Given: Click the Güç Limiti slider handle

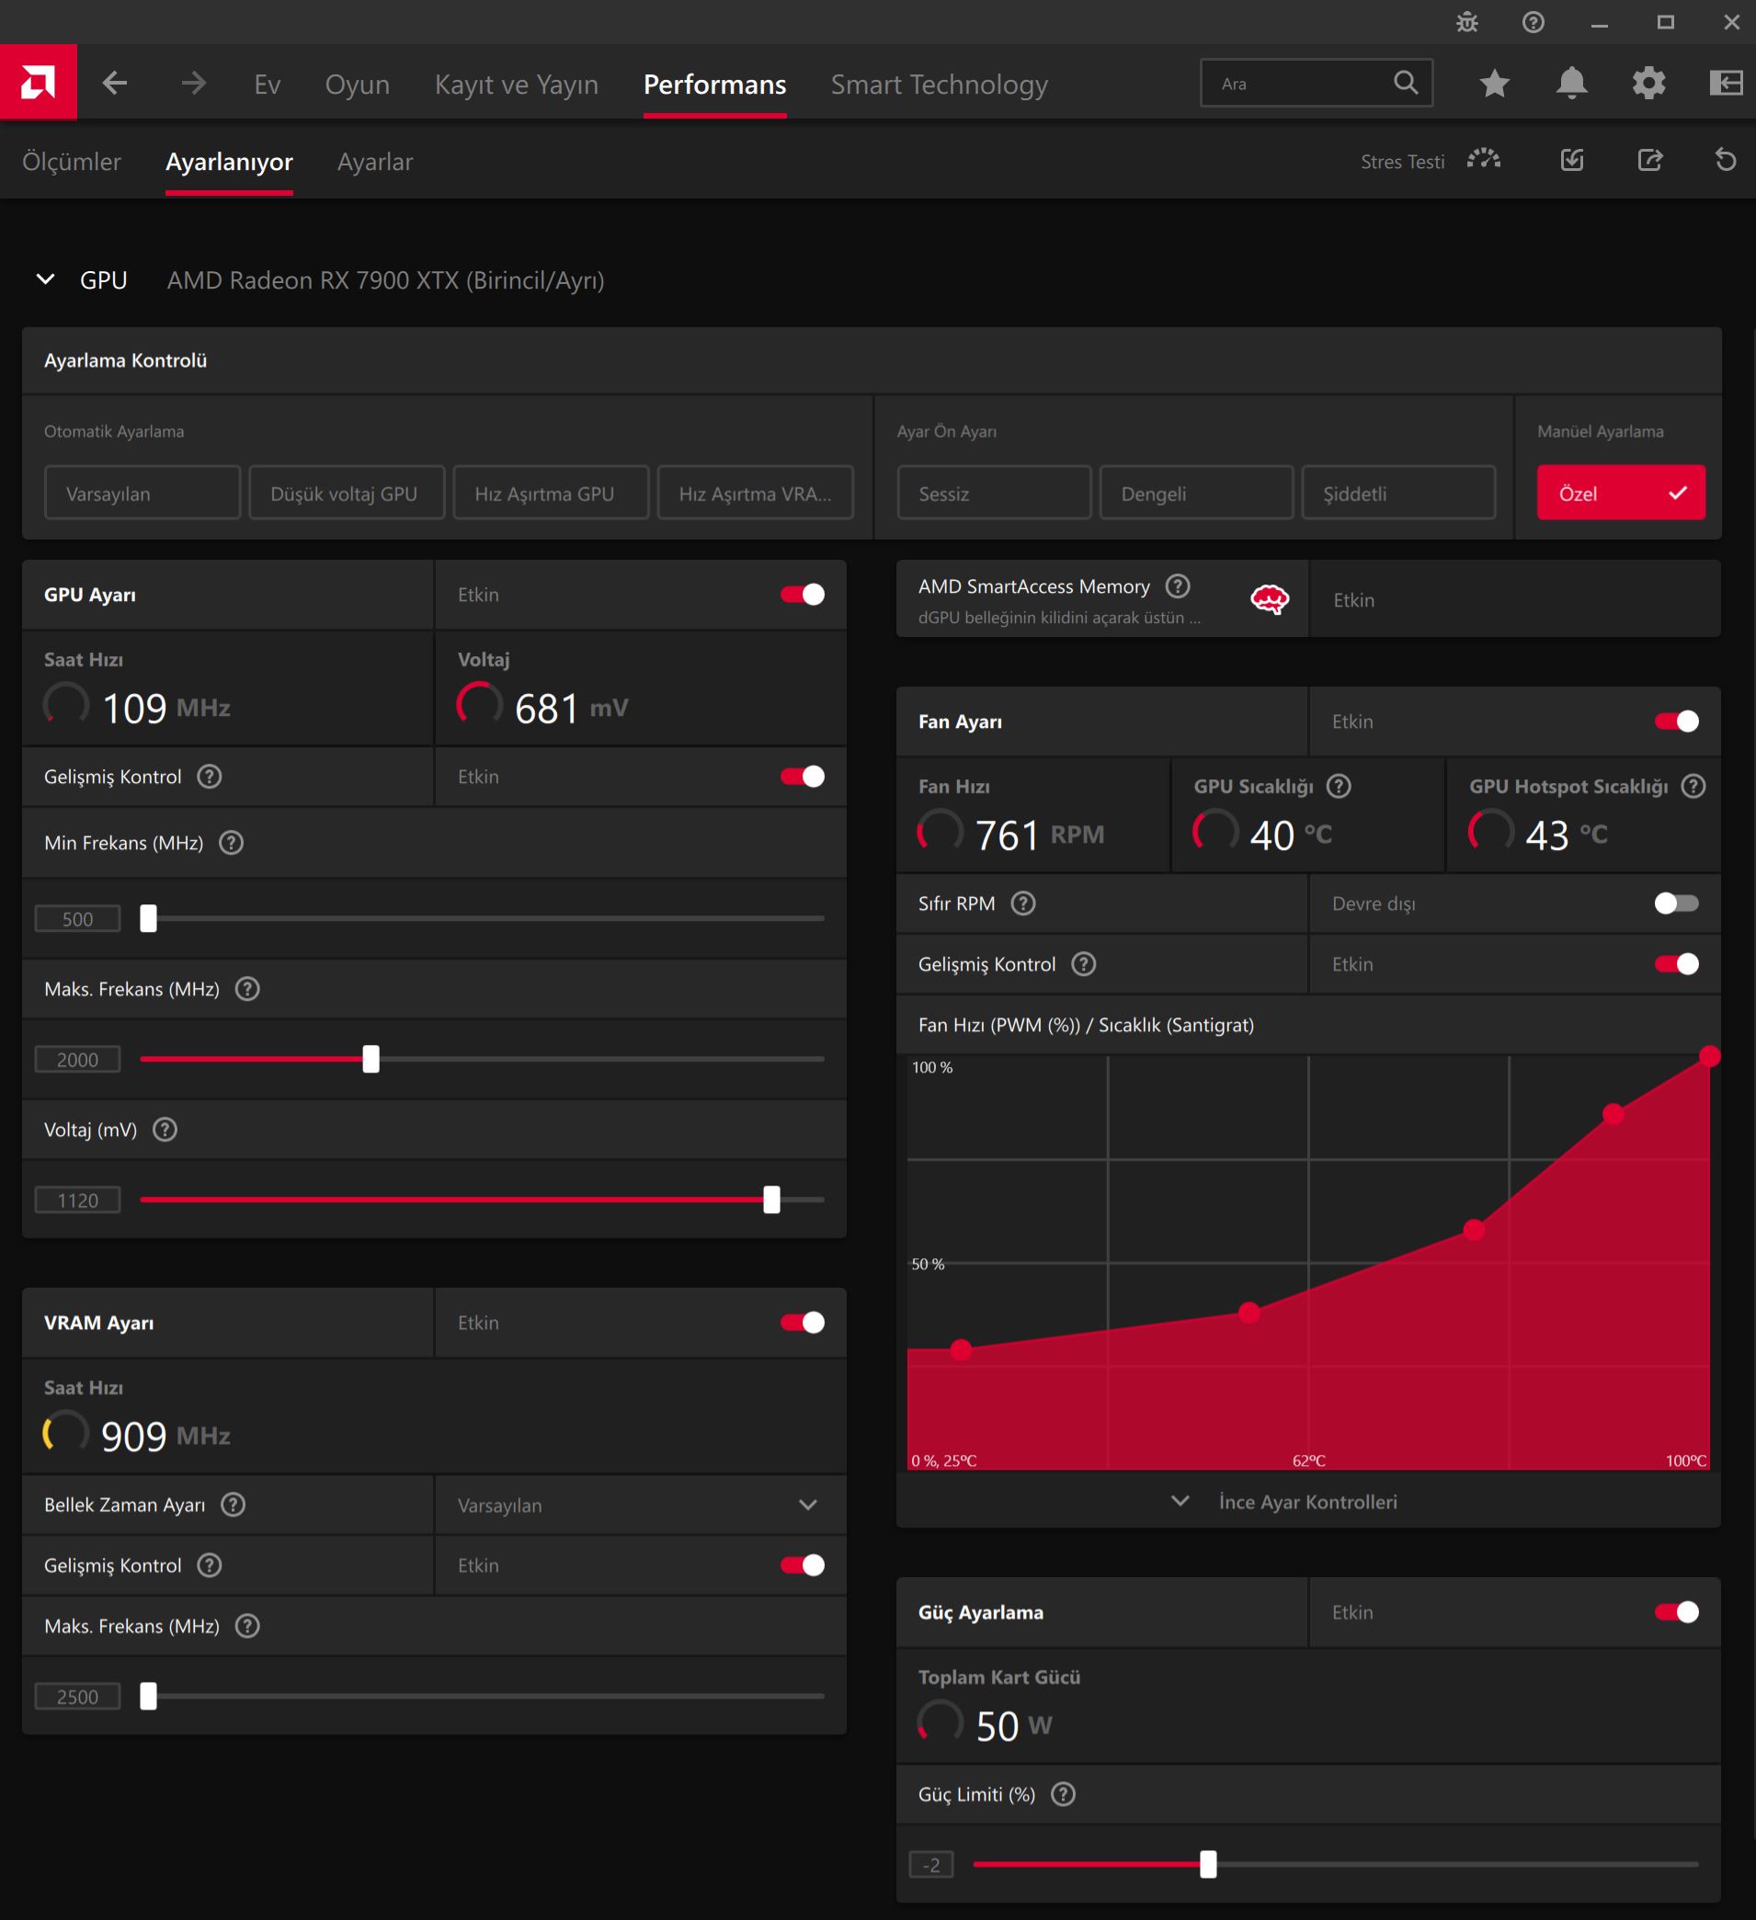Looking at the screenshot, I should (x=1208, y=1865).
